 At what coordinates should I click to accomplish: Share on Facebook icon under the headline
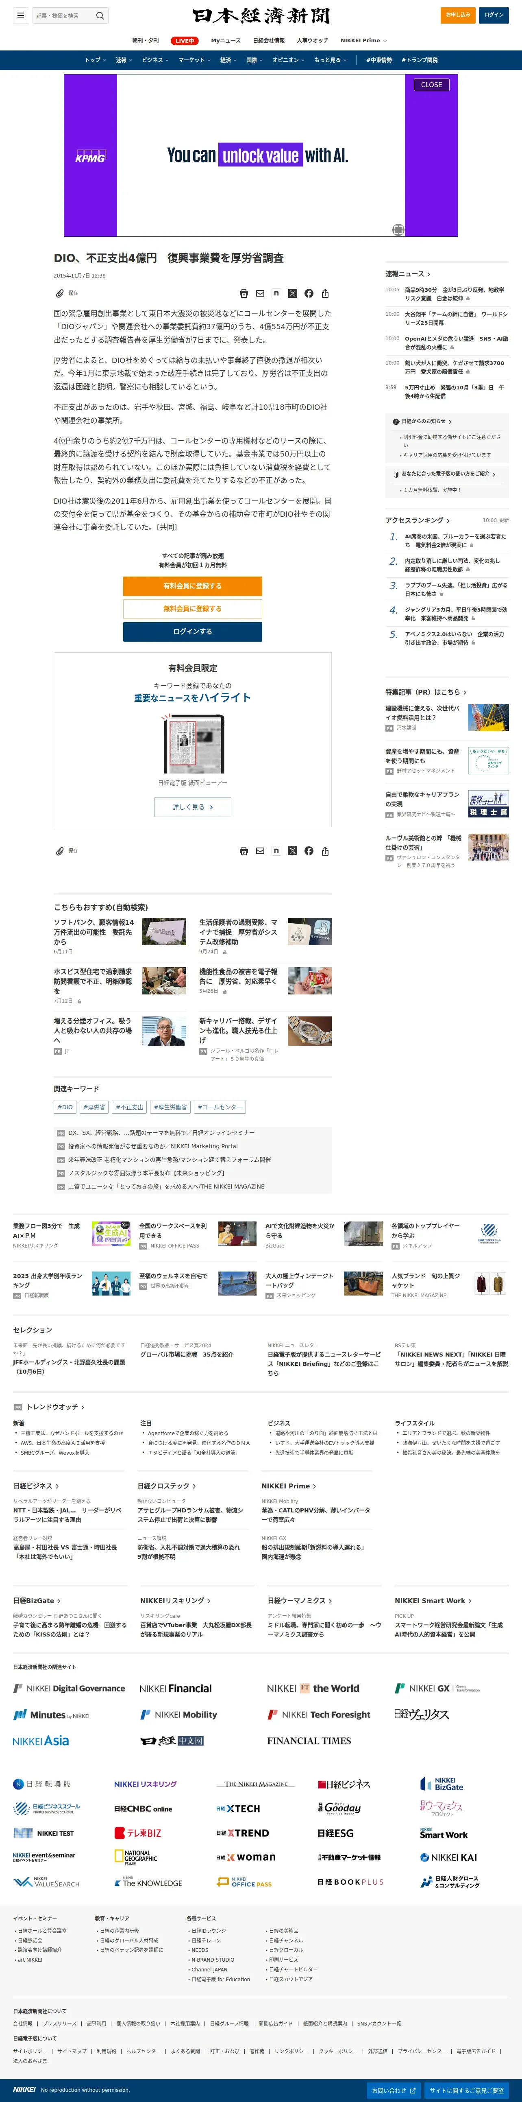pos(309,294)
